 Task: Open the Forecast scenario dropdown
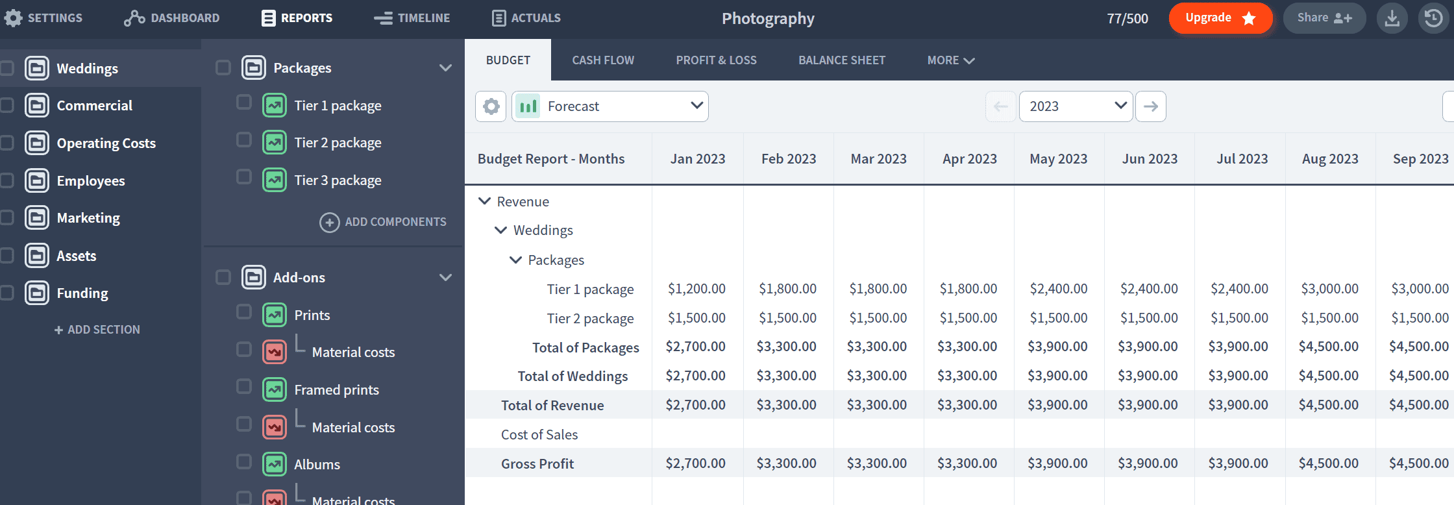pyautogui.click(x=610, y=106)
